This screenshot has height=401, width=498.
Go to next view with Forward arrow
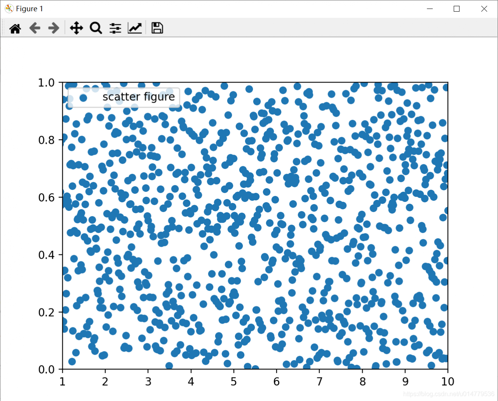tap(53, 28)
